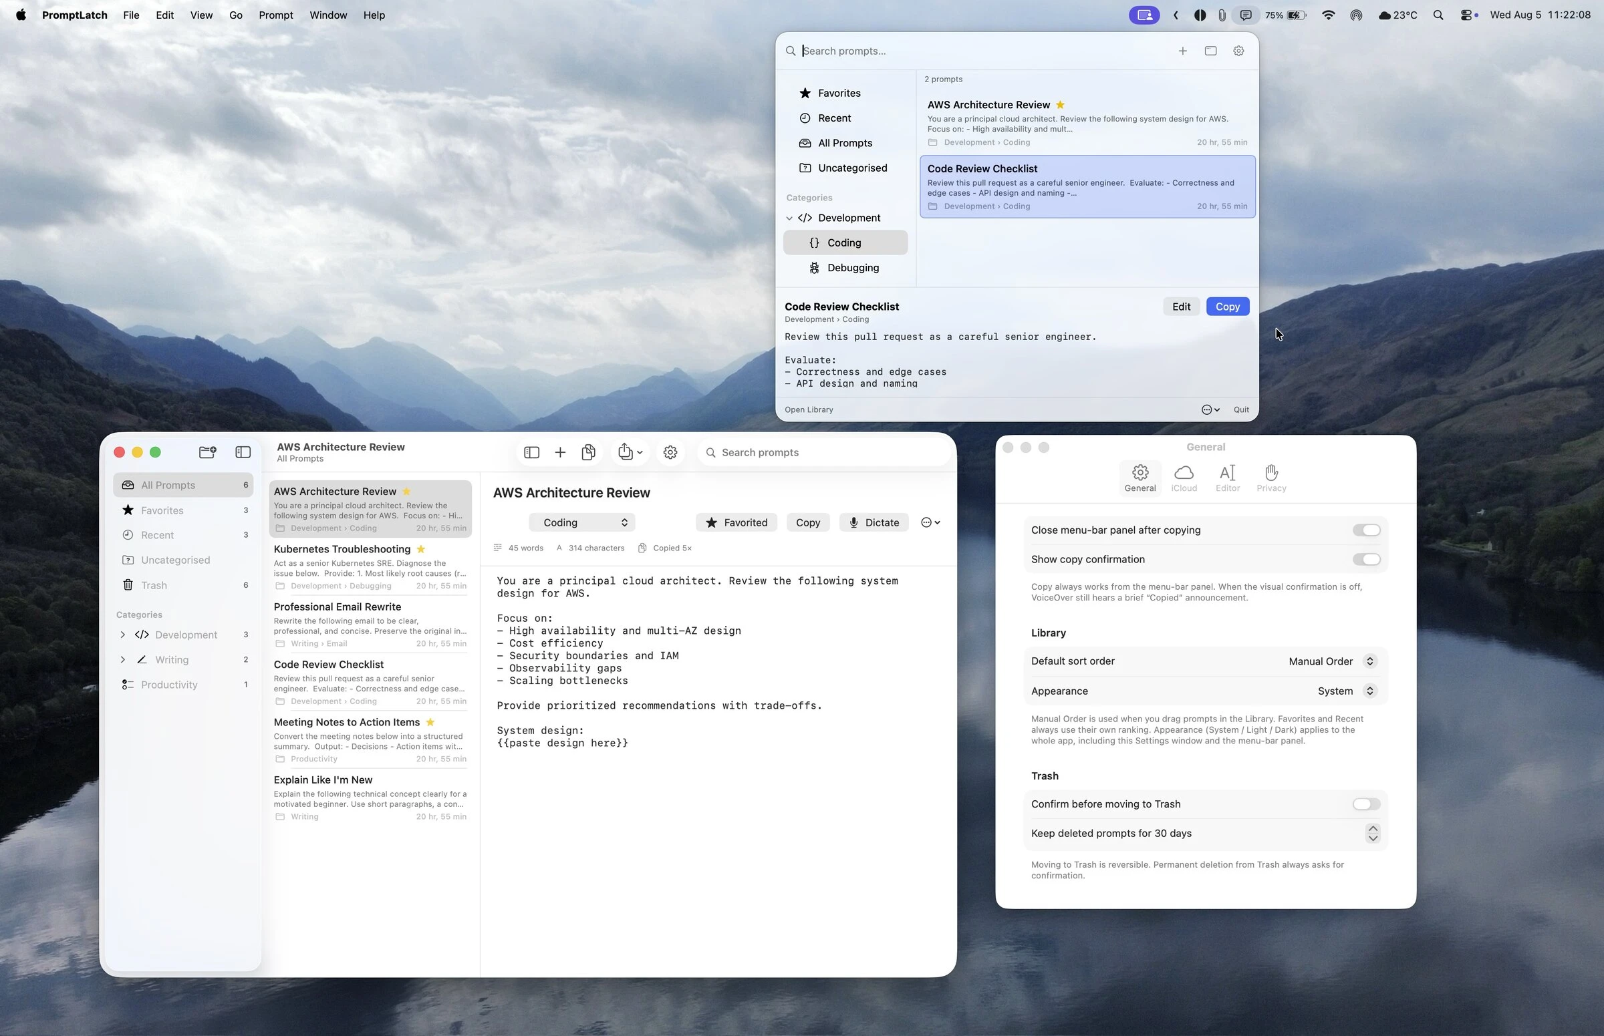
Task: Select Uncategorised in the Library sidebar
Action: pyautogui.click(x=183, y=560)
